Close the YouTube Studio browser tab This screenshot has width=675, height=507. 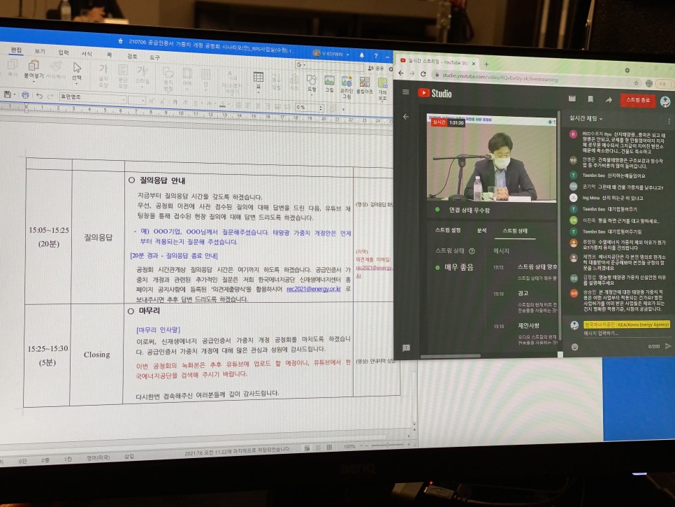click(474, 64)
